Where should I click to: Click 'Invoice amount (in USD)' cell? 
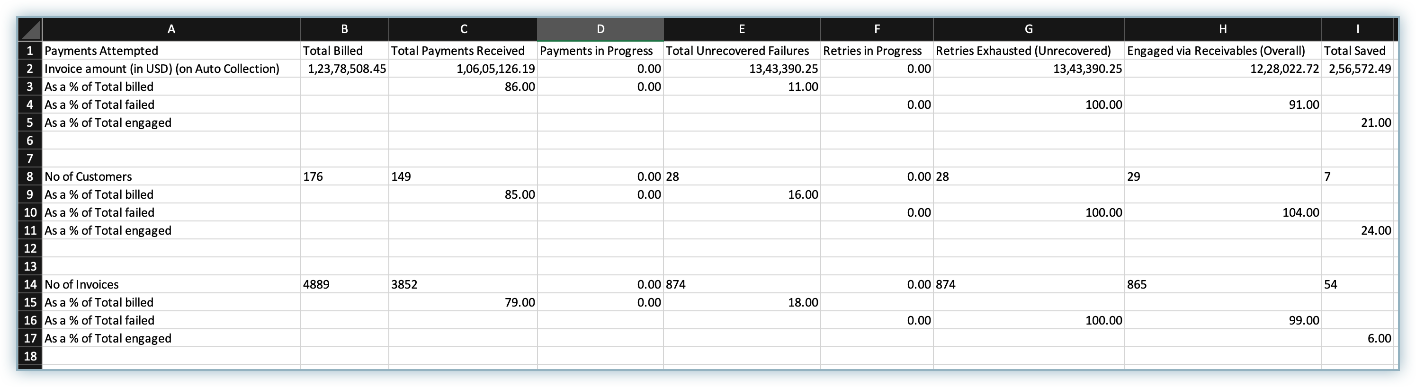(x=171, y=69)
